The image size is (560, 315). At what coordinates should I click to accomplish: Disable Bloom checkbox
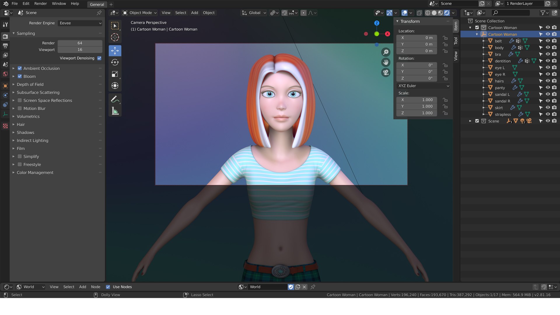click(x=20, y=76)
